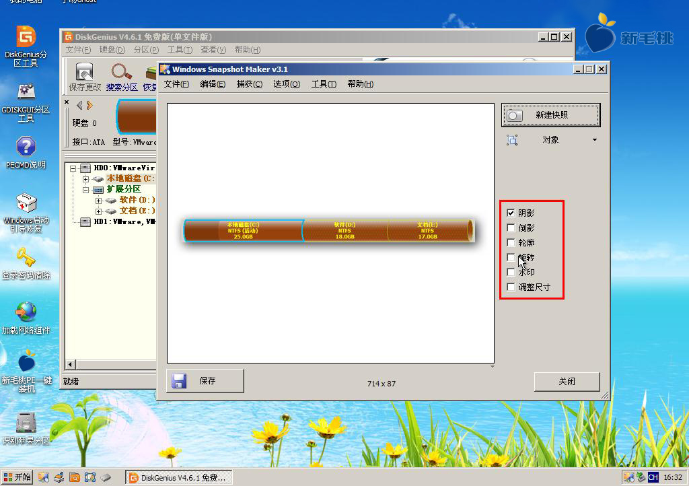Select 本地磁盘(C:) segment in snapshot preview
Viewport: 689px width, 486px height.
pos(243,231)
